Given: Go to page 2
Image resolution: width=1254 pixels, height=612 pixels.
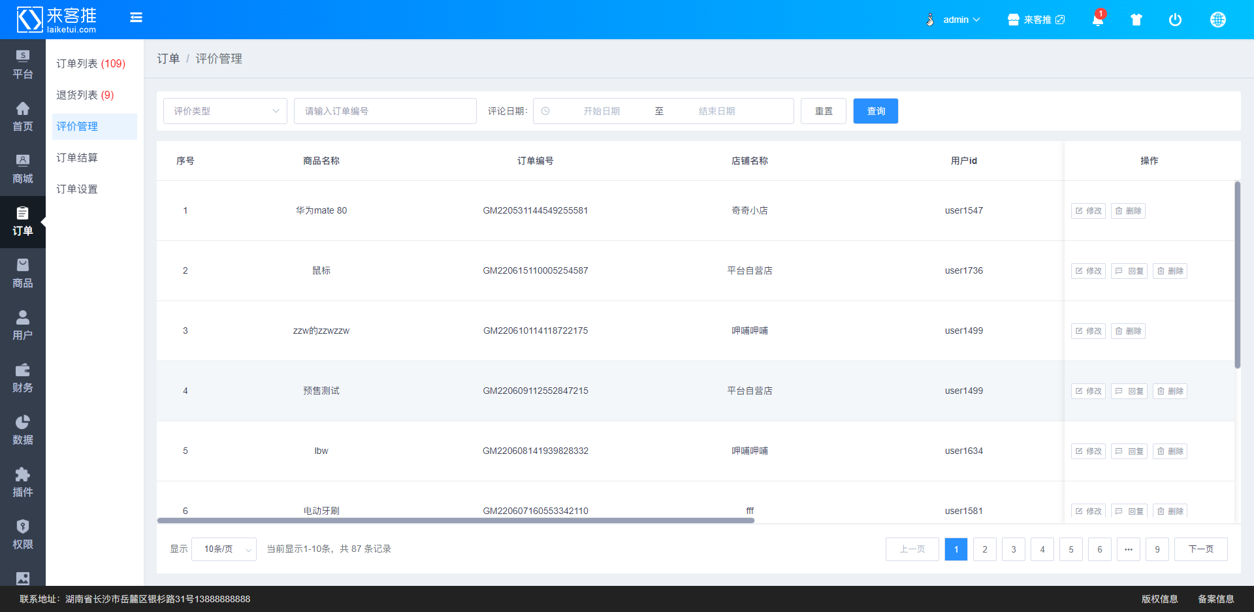Looking at the screenshot, I should click(x=985, y=549).
